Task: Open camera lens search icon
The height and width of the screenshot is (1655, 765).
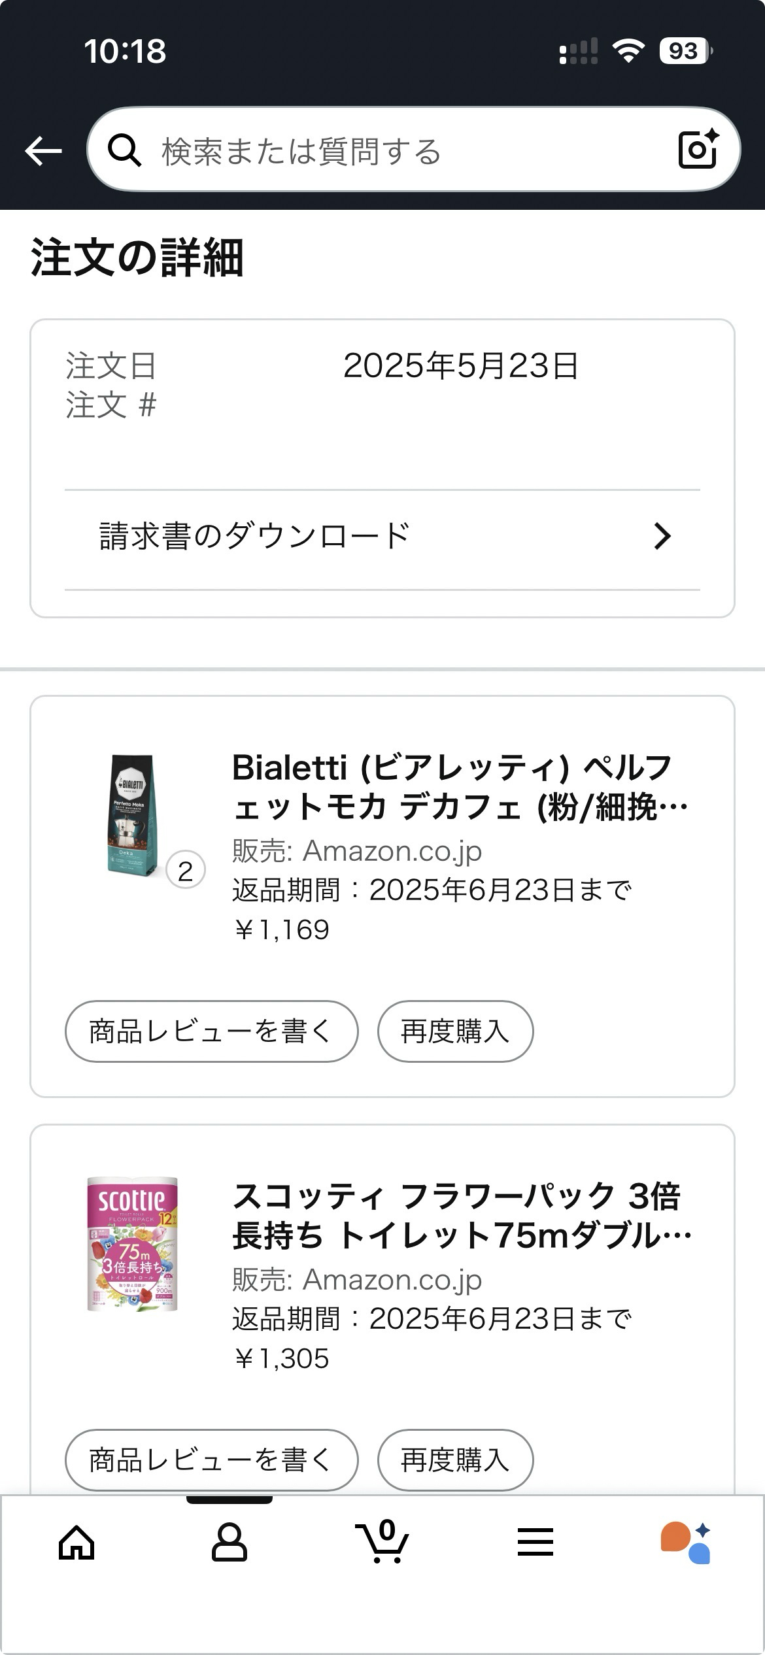Action: [x=698, y=150]
